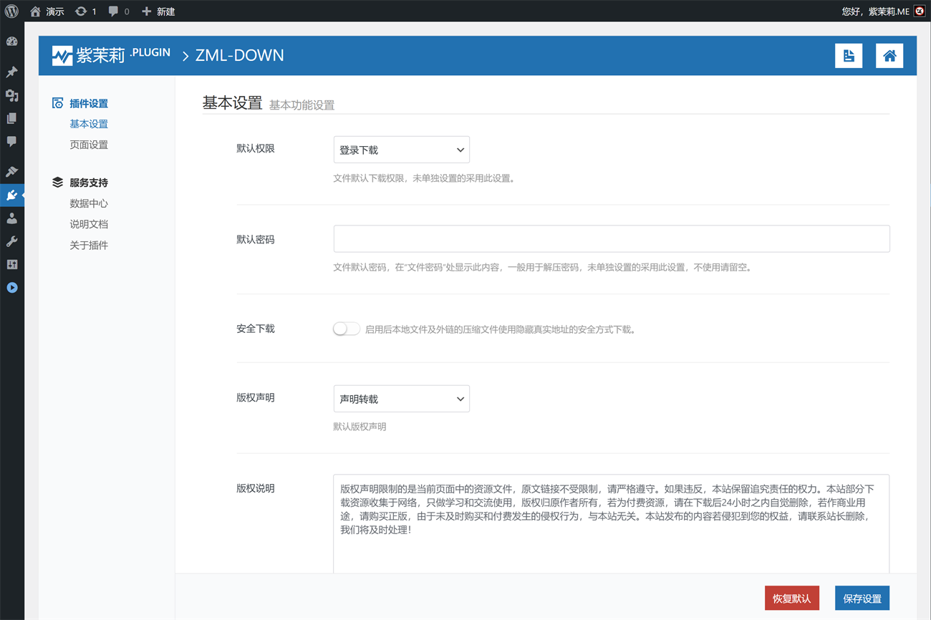
Task: Open Plugins plug icon in sidebar
Action: pyautogui.click(x=11, y=195)
